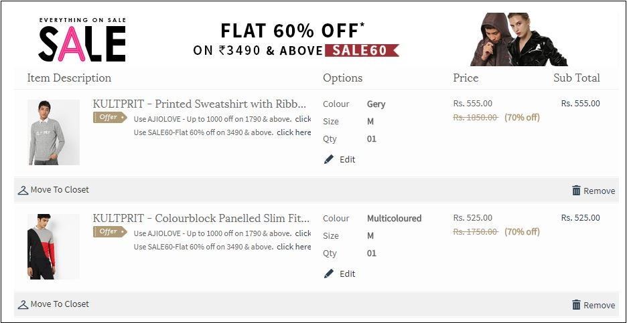Image resolution: width=627 pixels, height=323 pixels.
Task: Click here for AJIOLOVE offer on Colourblock
Action: [303, 233]
